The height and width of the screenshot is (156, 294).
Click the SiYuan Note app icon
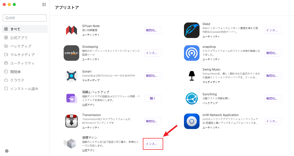point(71,30)
